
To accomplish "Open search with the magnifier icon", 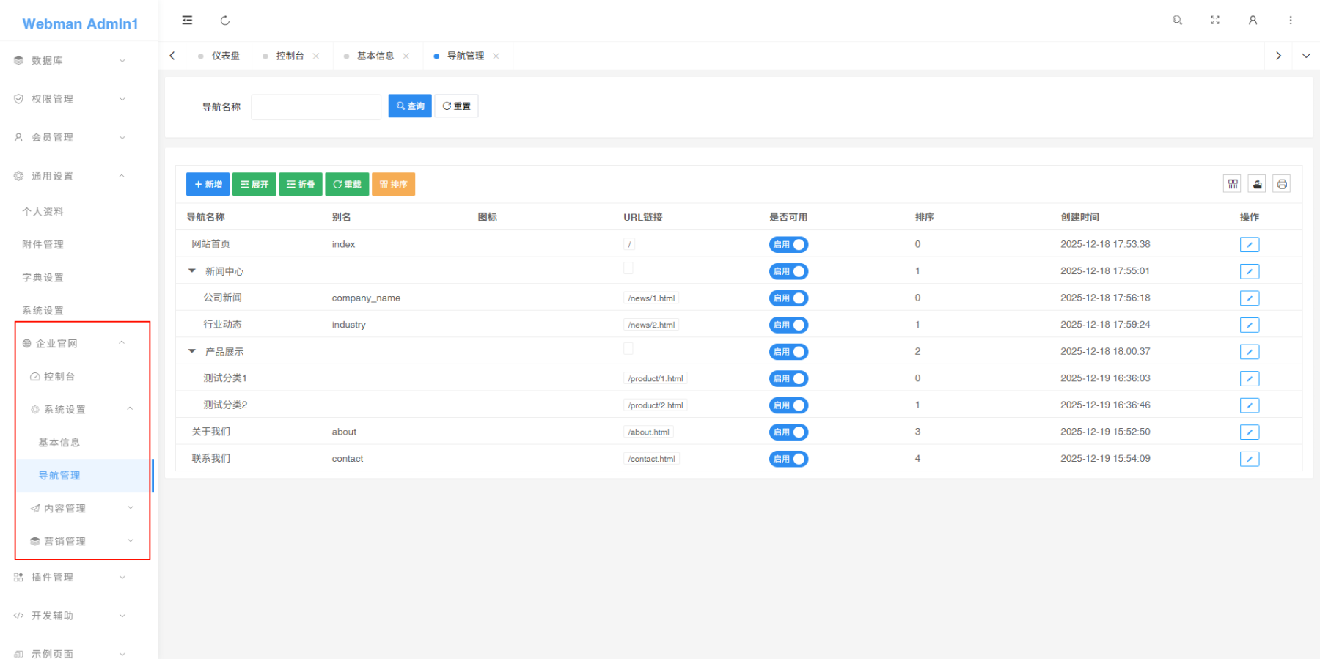I will click(x=1177, y=21).
